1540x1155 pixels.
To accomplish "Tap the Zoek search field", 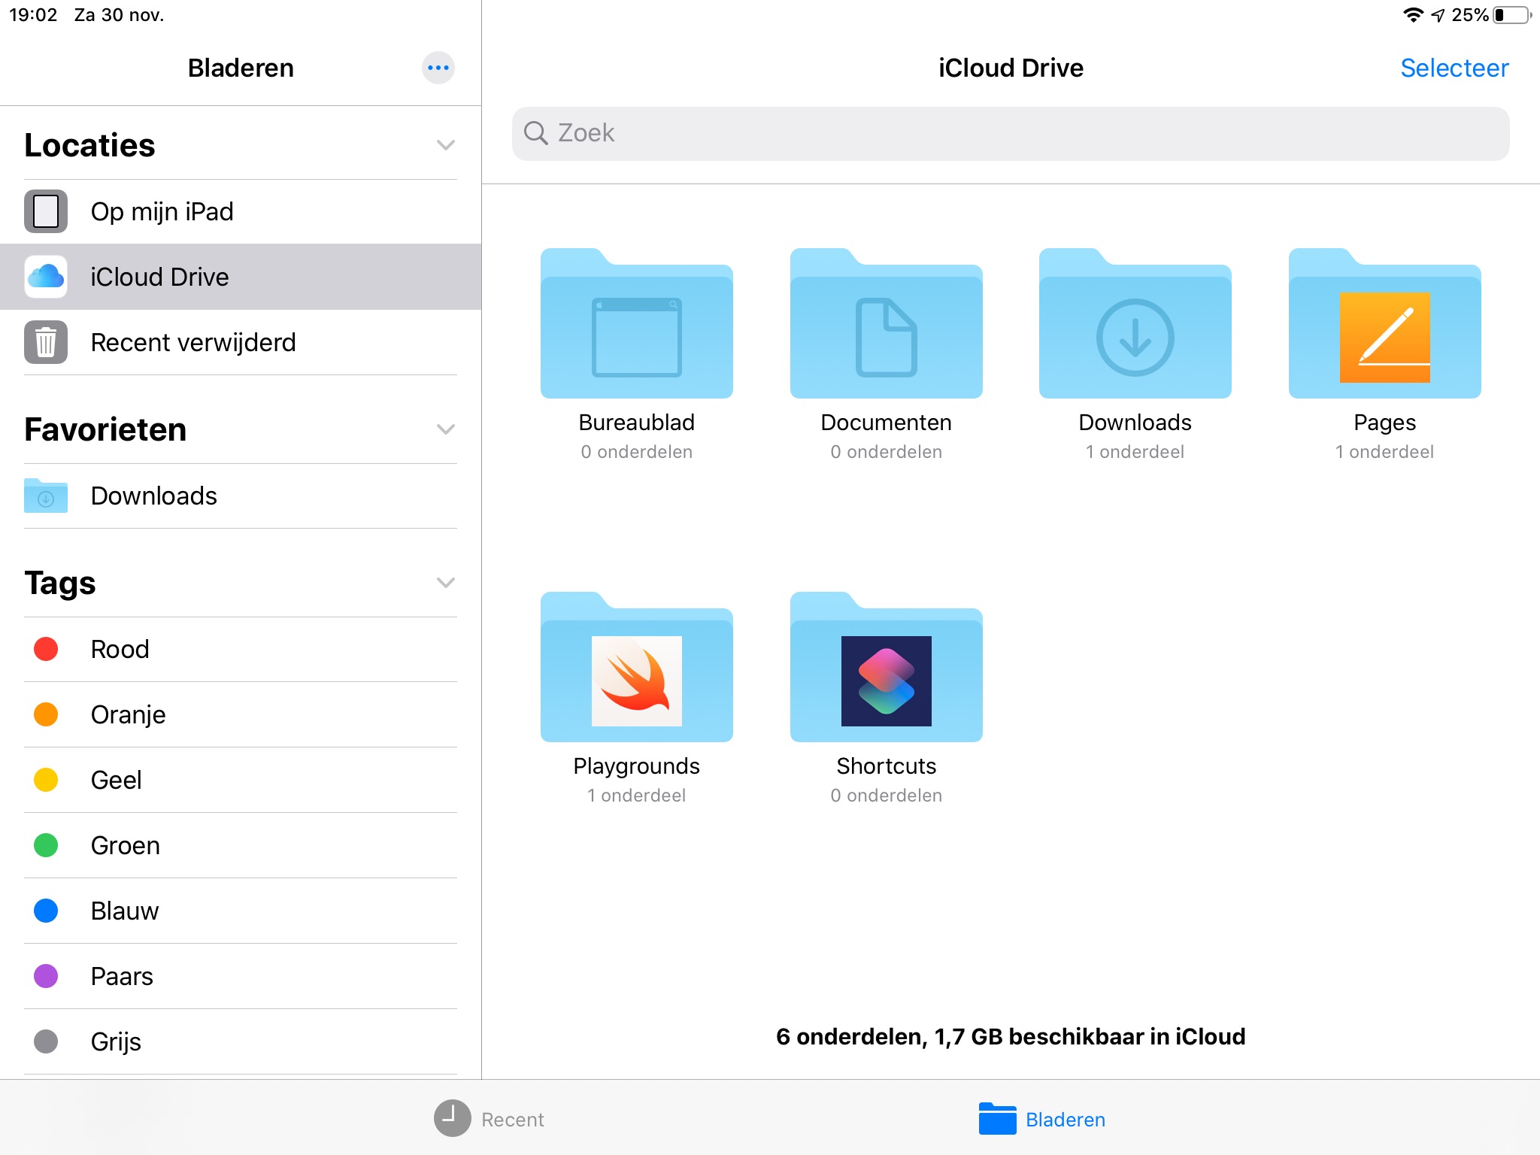I will click(x=1010, y=133).
